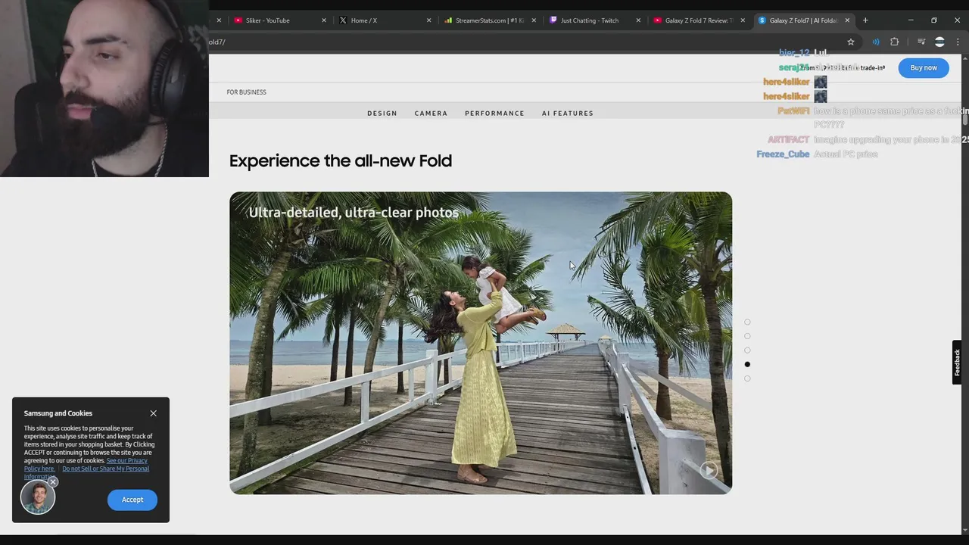Close the Samsung and Cookies popup
Screen dimensions: 969x545
[x=153, y=413]
